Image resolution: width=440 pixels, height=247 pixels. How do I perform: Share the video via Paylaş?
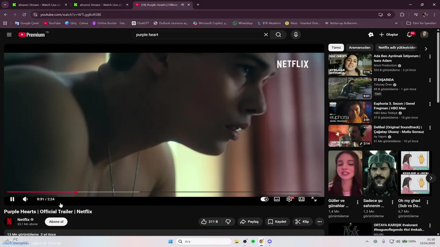tap(250, 222)
